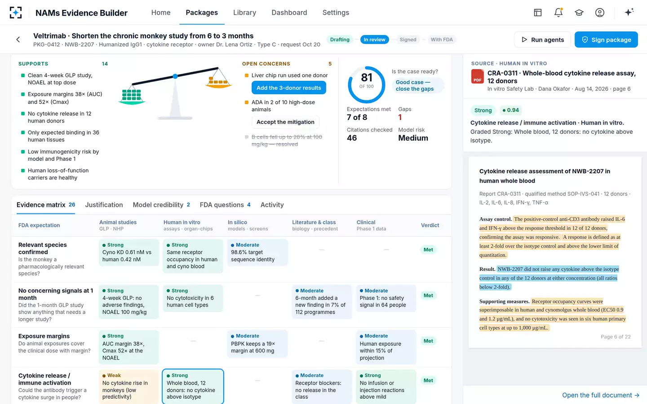647x404 pixels.
Task: Open No infusion or injection reactions card
Action: 386,386
